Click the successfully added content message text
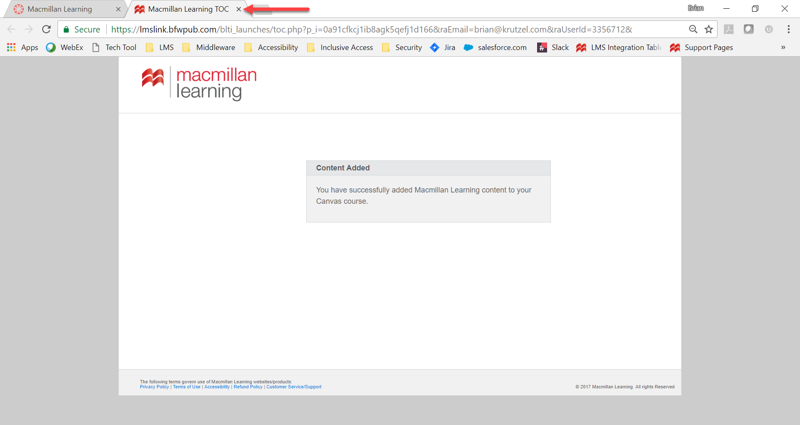The image size is (800, 425). click(x=424, y=195)
